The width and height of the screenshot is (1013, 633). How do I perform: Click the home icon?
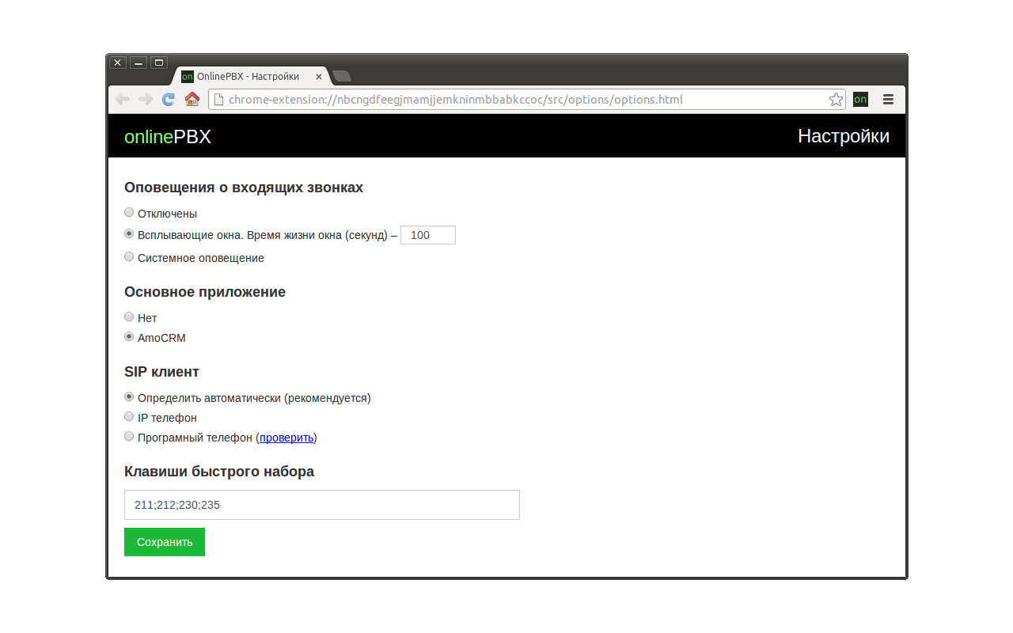point(192,99)
